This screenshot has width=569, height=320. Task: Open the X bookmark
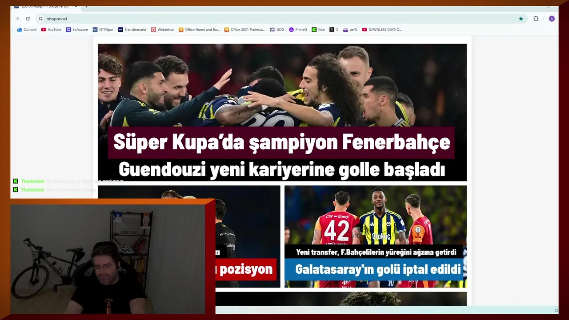click(x=334, y=30)
